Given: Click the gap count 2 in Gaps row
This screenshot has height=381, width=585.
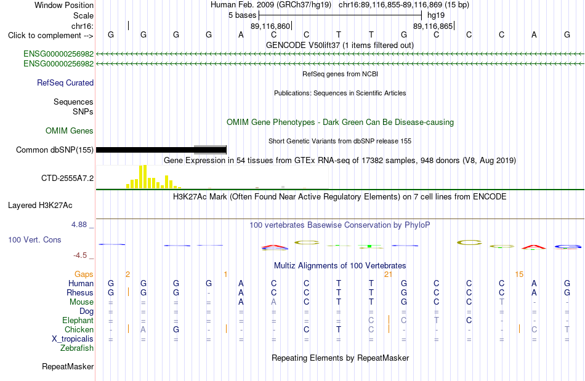Looking at the screenshot, I should (x=127, y=275).
